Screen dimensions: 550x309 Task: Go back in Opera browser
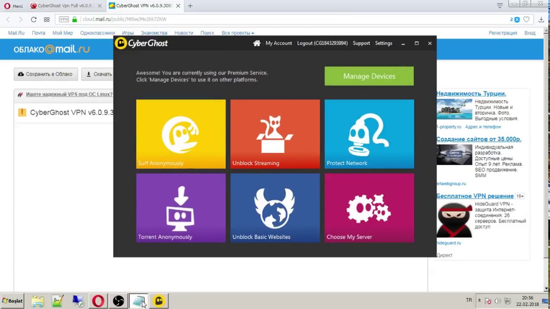tap(8, 19)
